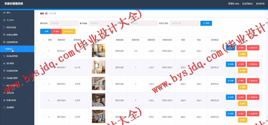Click the icon beside 美食信息管理
The height and width of the screenshot is (125, 268).
[x=4, y=35]
